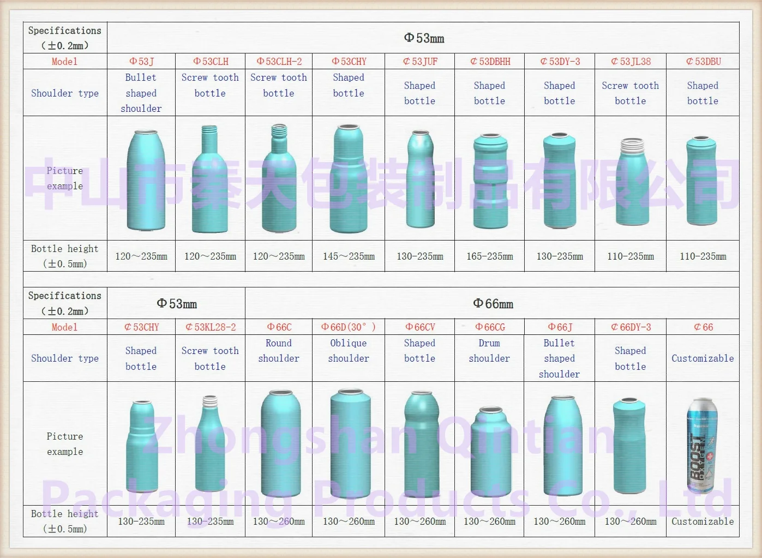Select the Φ66J bullet shoulder bottle picture
The width and height of the screenshot is (762, 558).
[x=562, y=445]
